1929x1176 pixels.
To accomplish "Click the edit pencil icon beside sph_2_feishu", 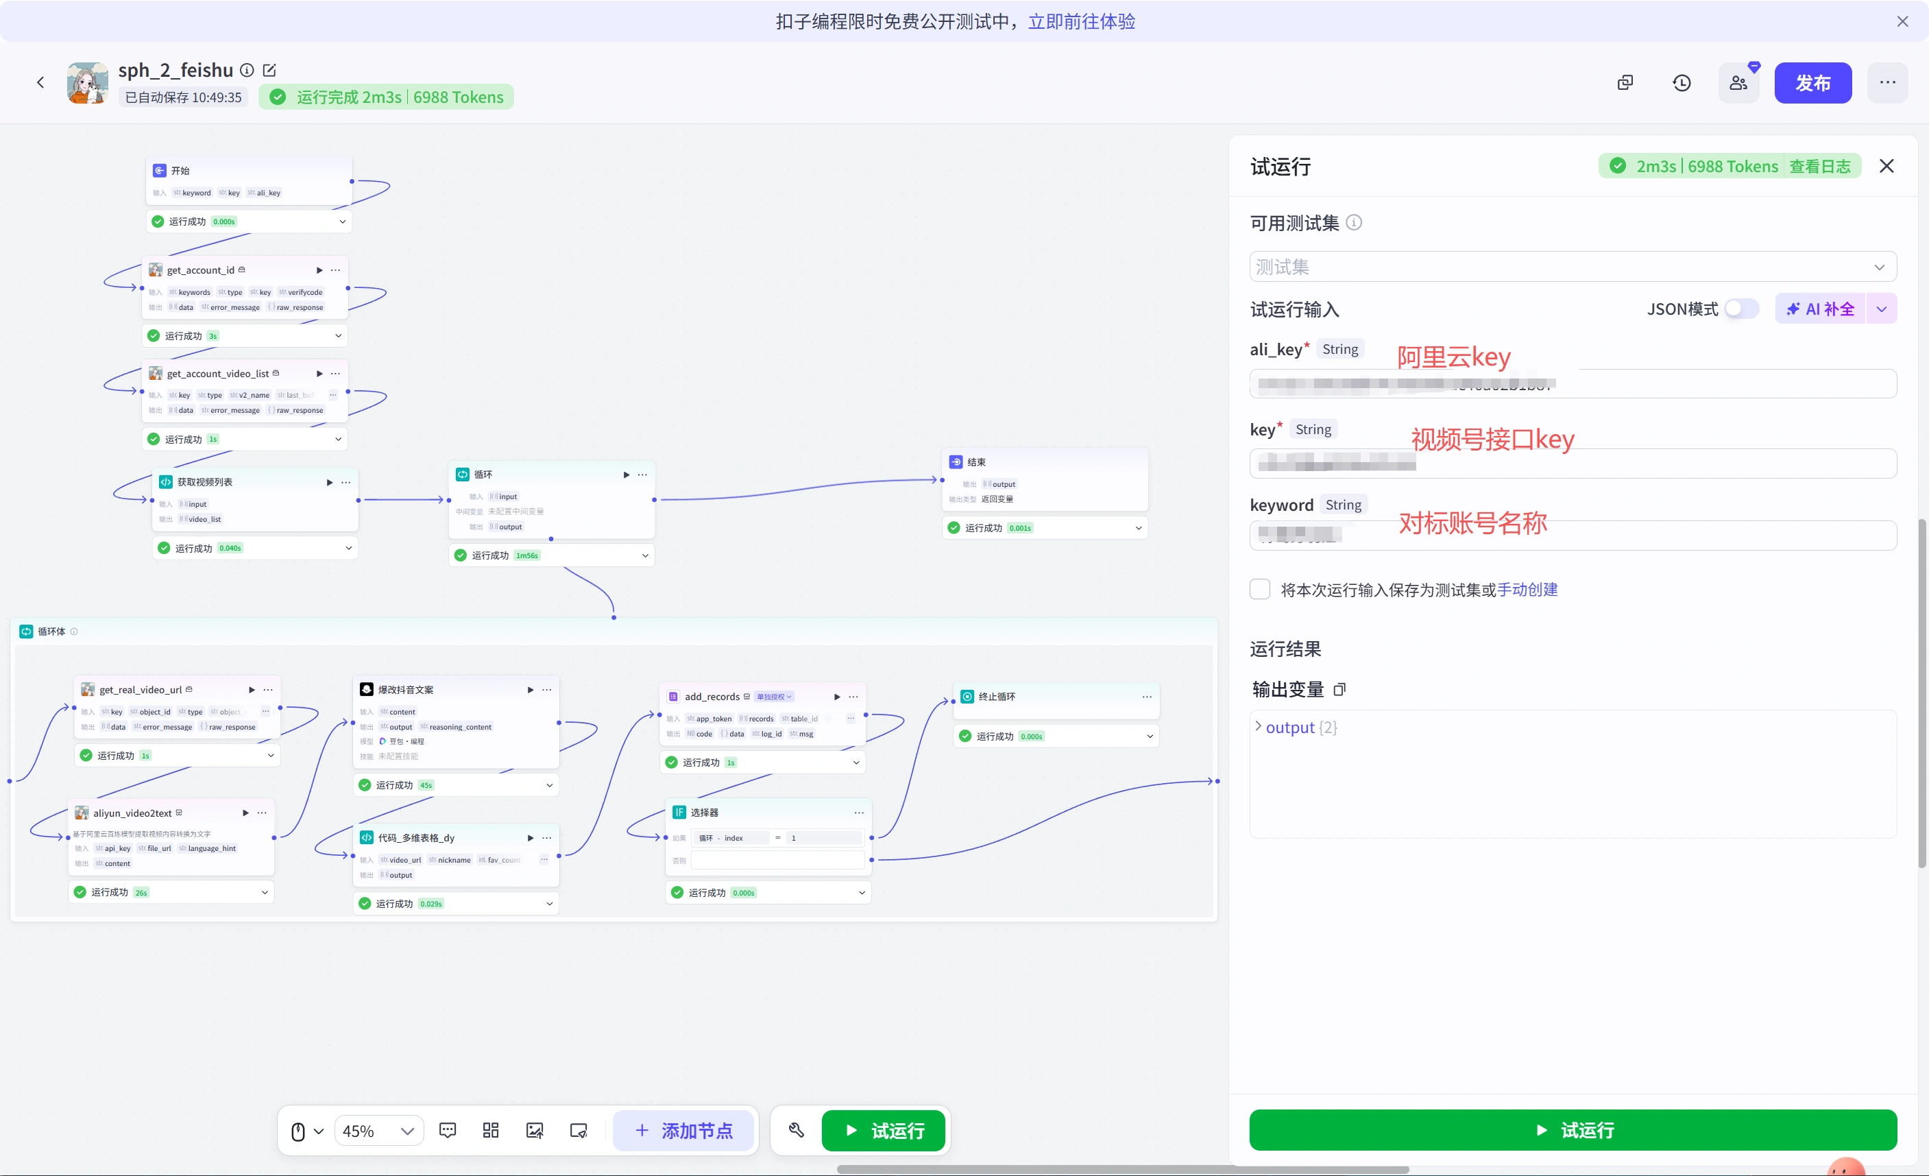I will 269,70.
